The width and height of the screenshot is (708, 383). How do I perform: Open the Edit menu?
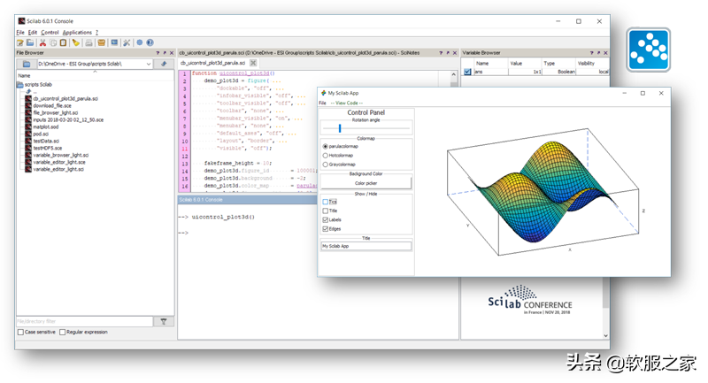click(x=33, y=33)
